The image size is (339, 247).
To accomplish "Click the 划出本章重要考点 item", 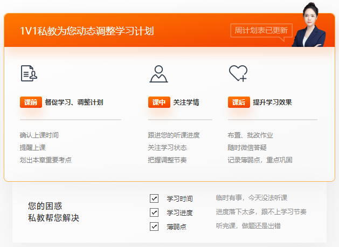I will tap(45, 160).
